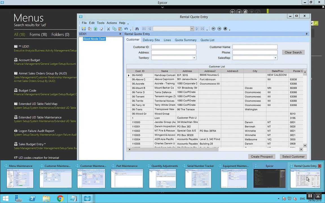
Task: Click the Undo arrow icon
Action: (x=126, y=29)
